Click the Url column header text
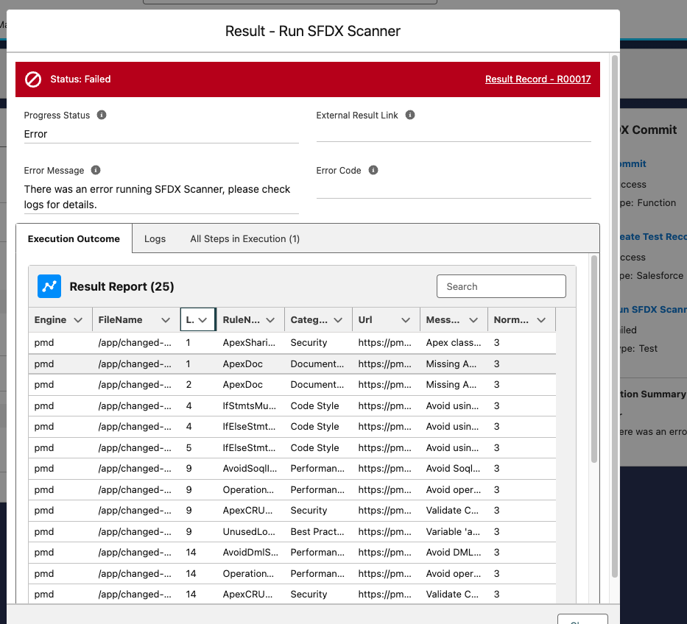The width and height of the screenshot is (687, 624). pos(365,320)
